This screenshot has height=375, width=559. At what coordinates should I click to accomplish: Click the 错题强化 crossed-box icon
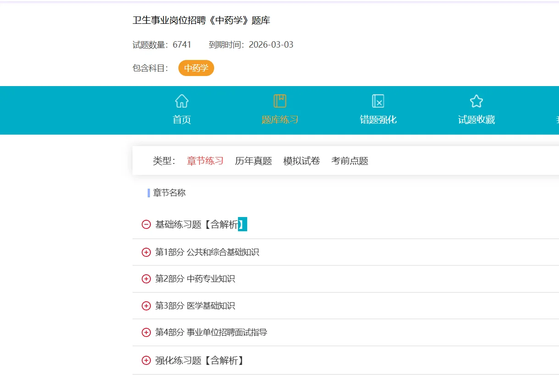pyautogui.click(x=378, y=100)
